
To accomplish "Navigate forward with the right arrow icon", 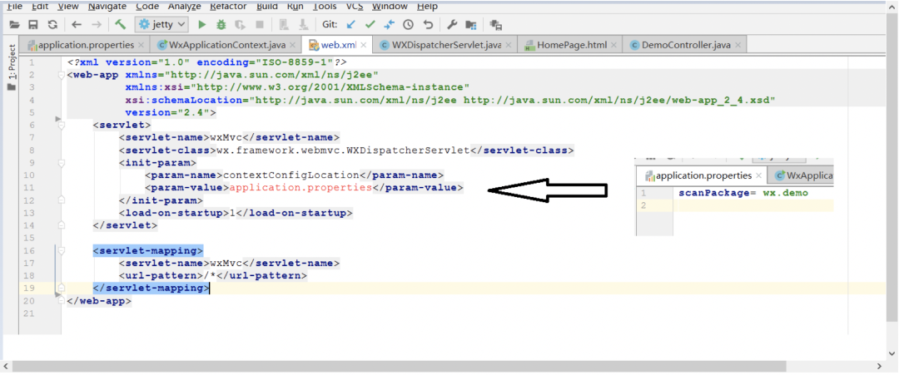I will (x=97, y=25).
